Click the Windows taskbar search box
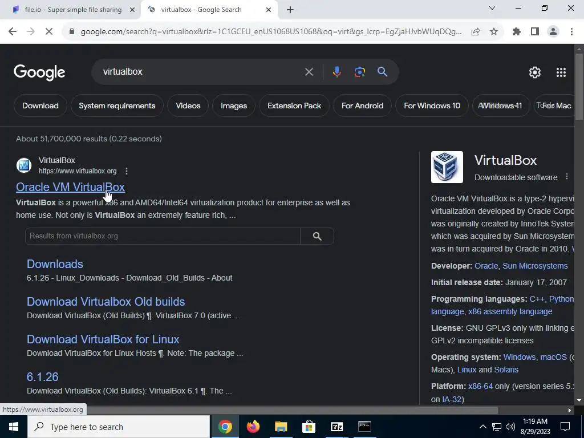The width and height of the screenshot is (584, 438). pos(119,427)
